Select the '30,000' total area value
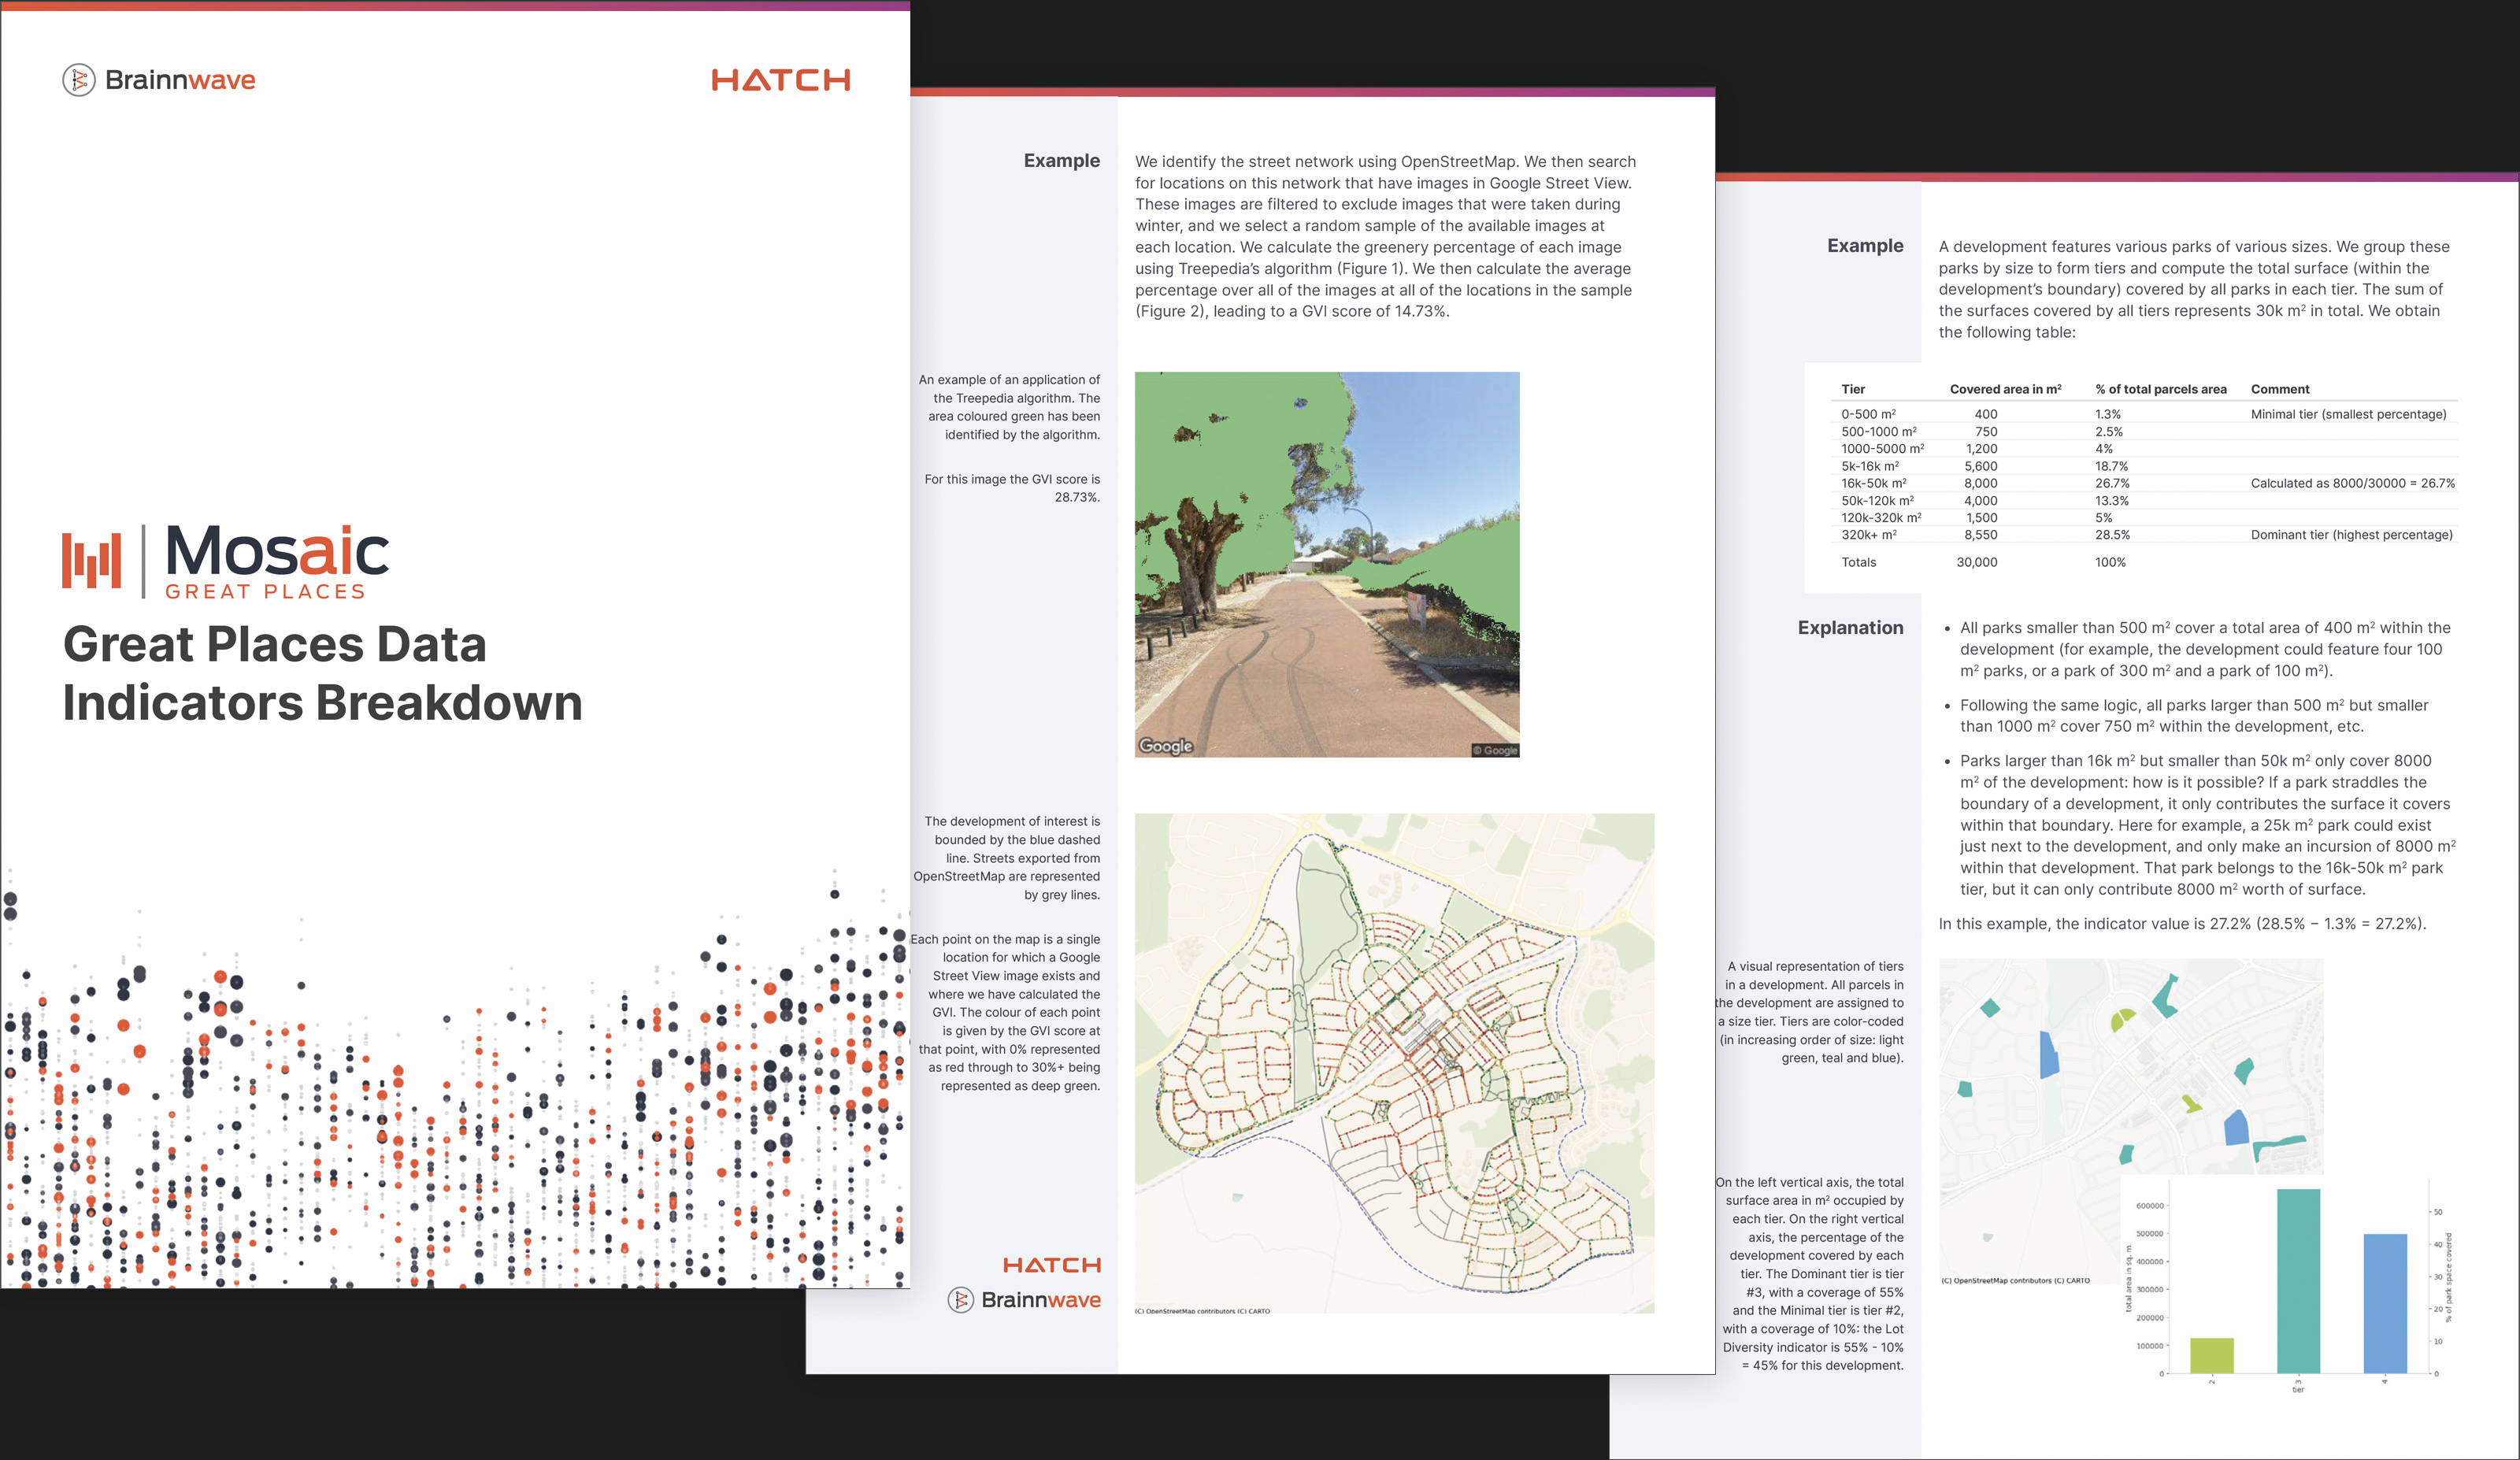 [1977, 562]
